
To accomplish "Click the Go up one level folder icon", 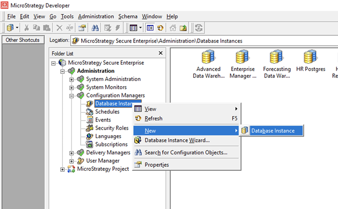I will coord(183,28).
